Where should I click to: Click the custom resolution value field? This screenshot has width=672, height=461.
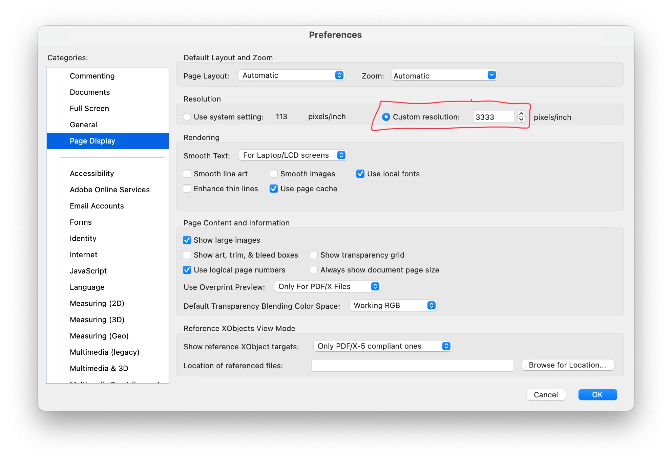[x=493, y=117]
